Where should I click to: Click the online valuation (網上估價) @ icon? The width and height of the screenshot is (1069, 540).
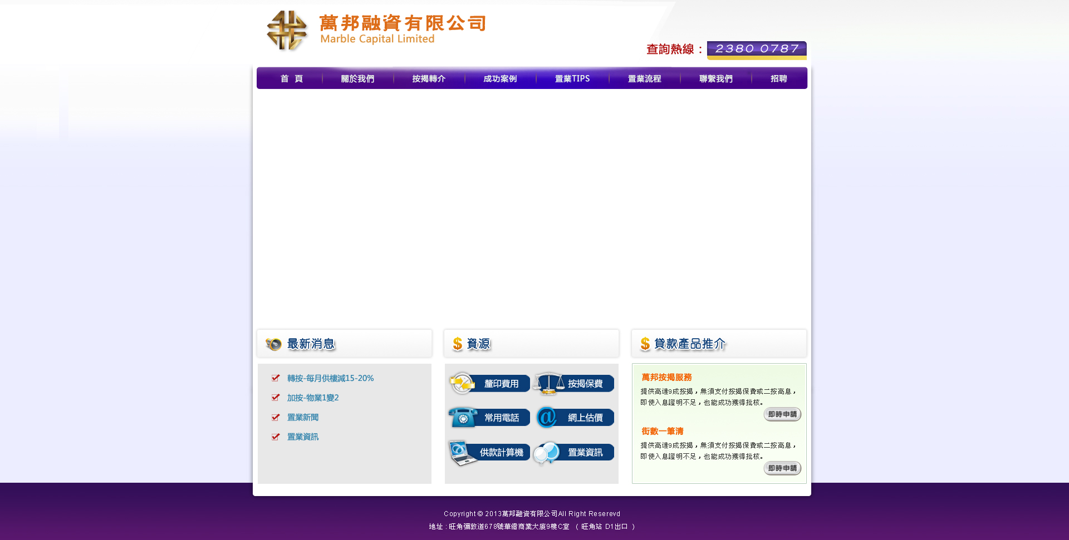[547, 417]
